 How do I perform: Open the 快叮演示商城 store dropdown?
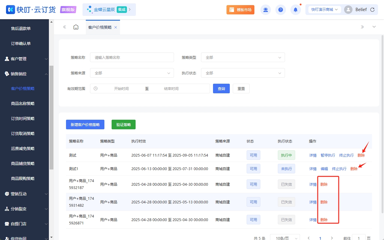[325, 10]
